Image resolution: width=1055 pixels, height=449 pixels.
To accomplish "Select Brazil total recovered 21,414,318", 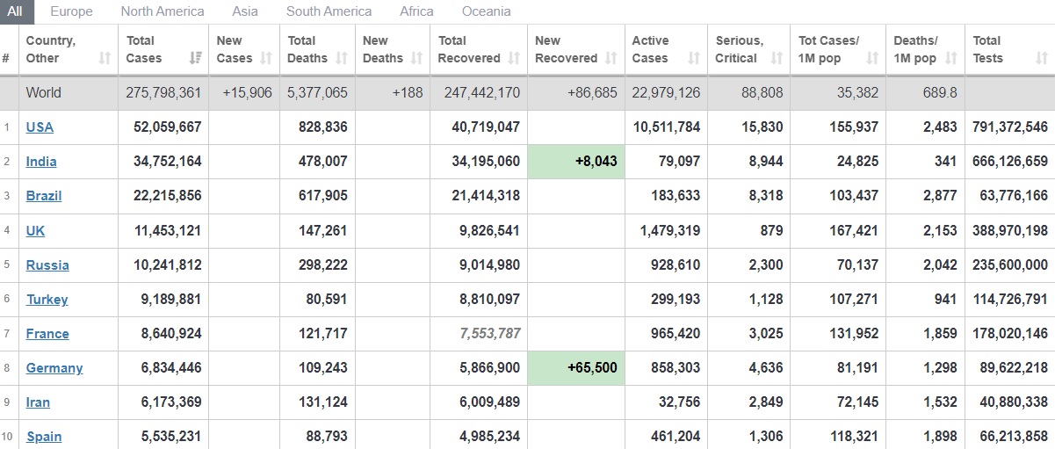I will click(x=486, y=196).
